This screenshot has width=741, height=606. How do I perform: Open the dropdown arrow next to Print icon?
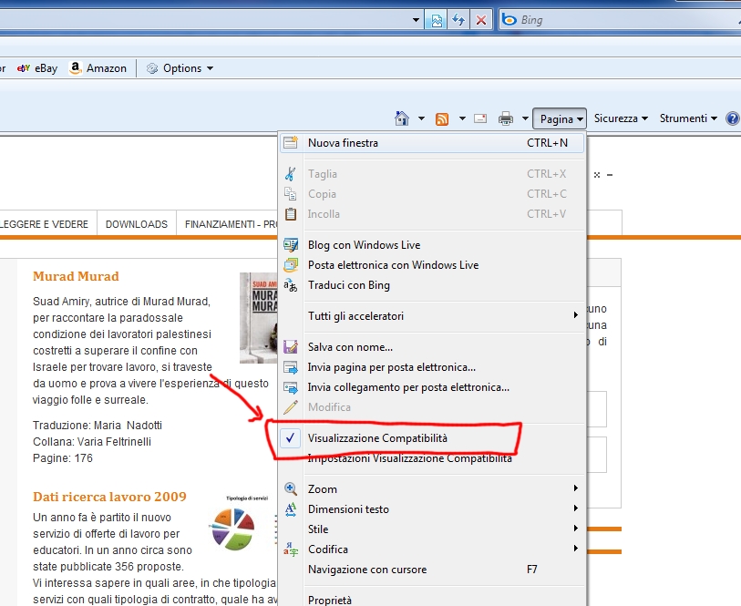coord(525,118)
